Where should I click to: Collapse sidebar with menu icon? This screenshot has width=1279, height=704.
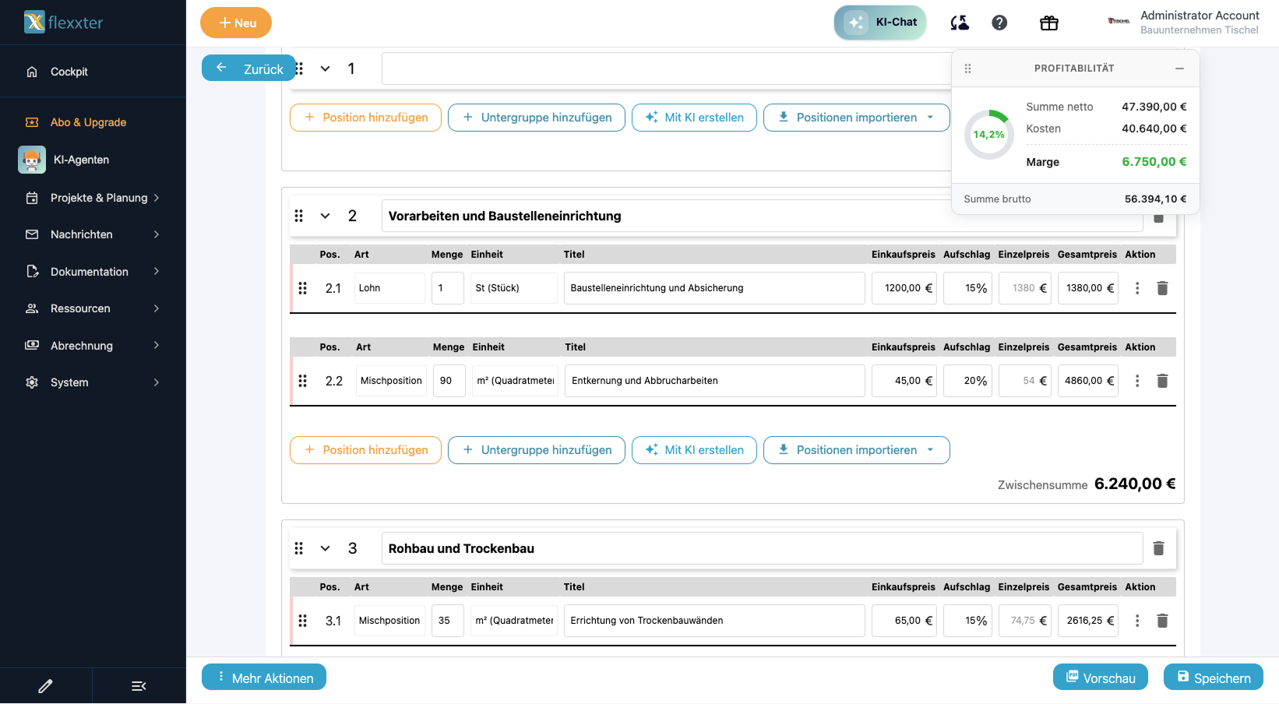tap(139, 686)
